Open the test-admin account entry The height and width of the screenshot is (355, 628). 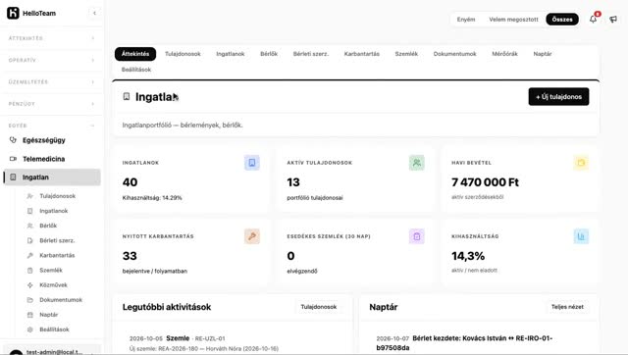(x=51, y=351)
